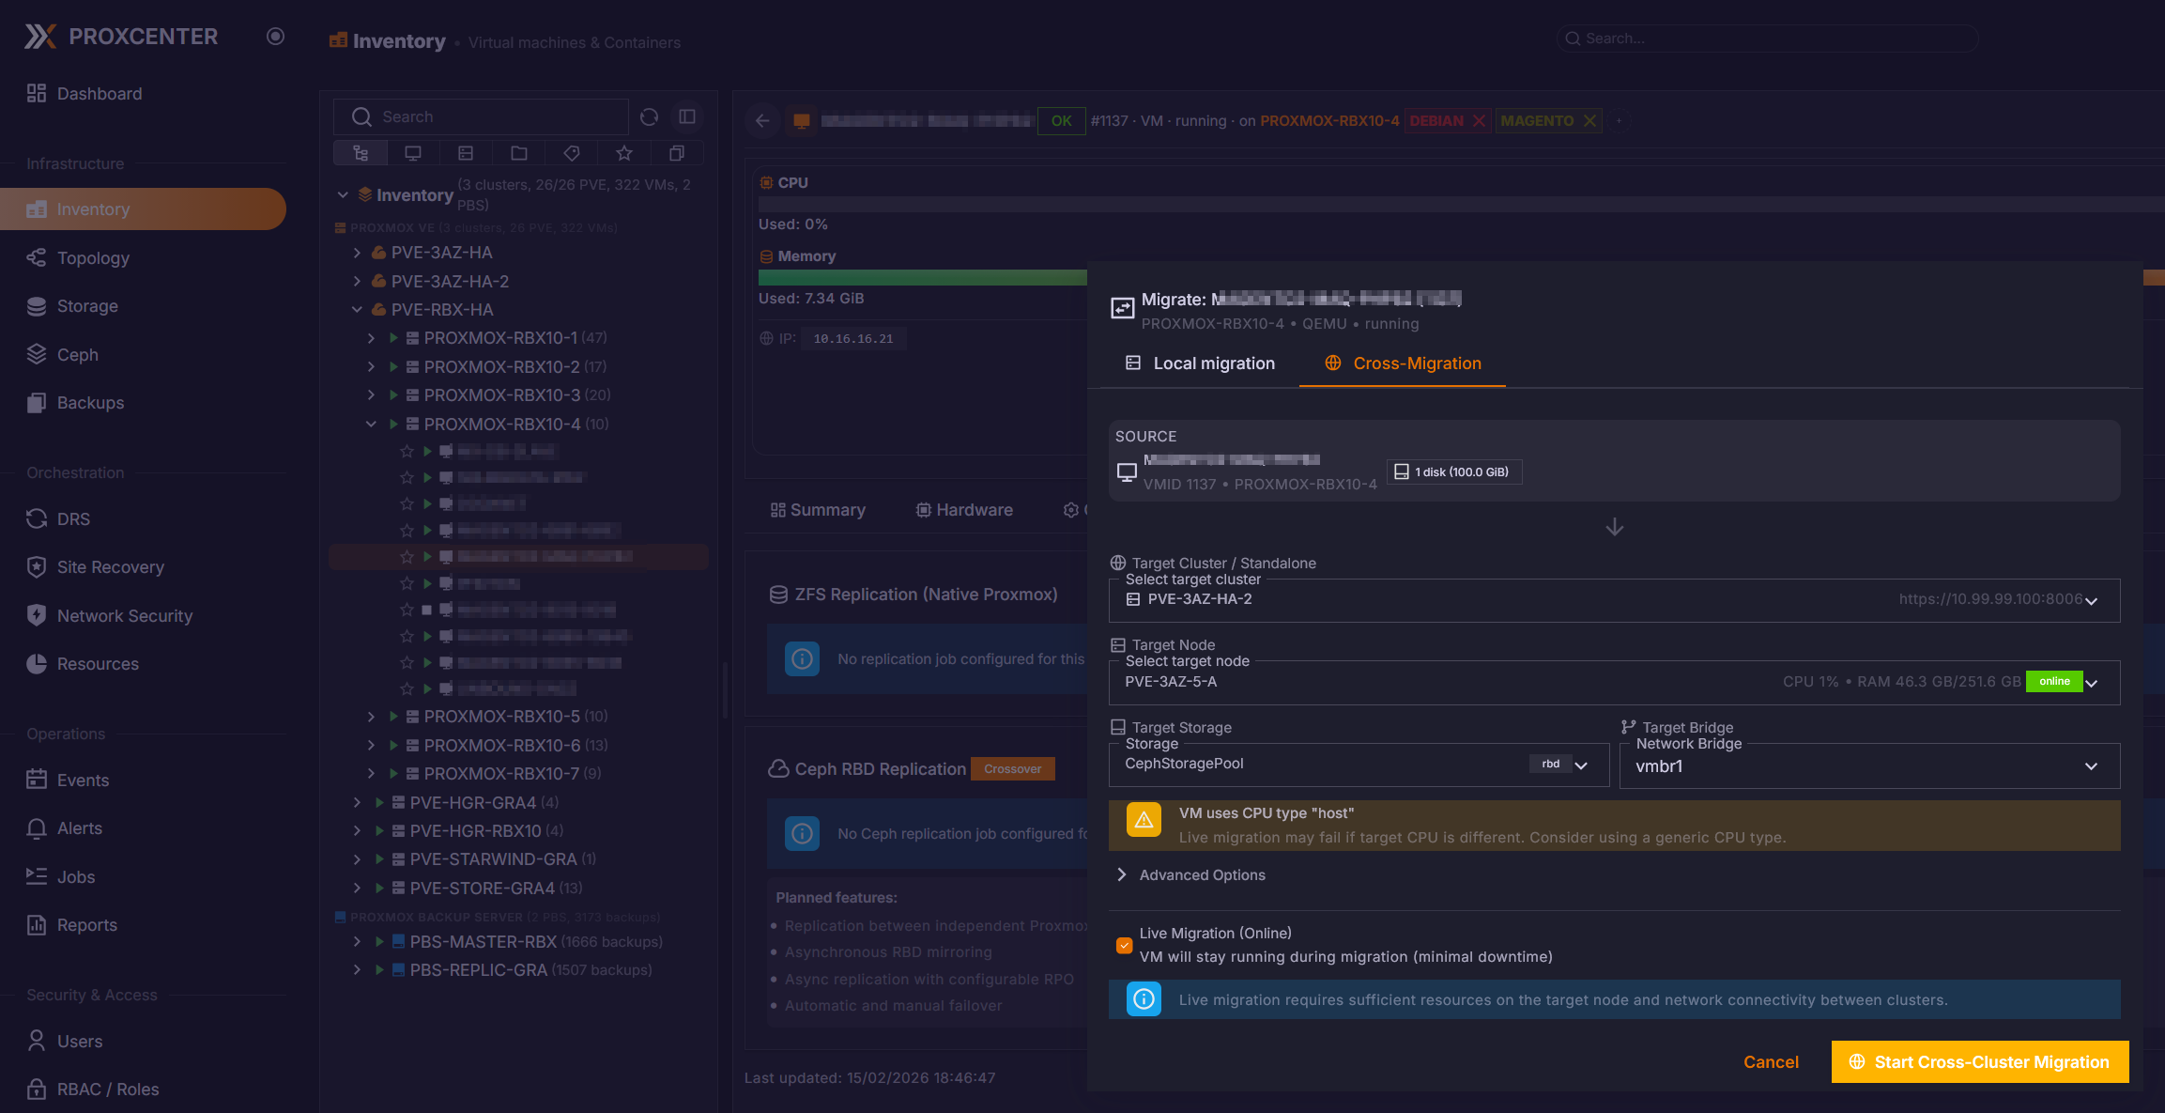Click the back arrow in VM header
This screenshot has width=2165, height=1113.
[x=762, y=121]
